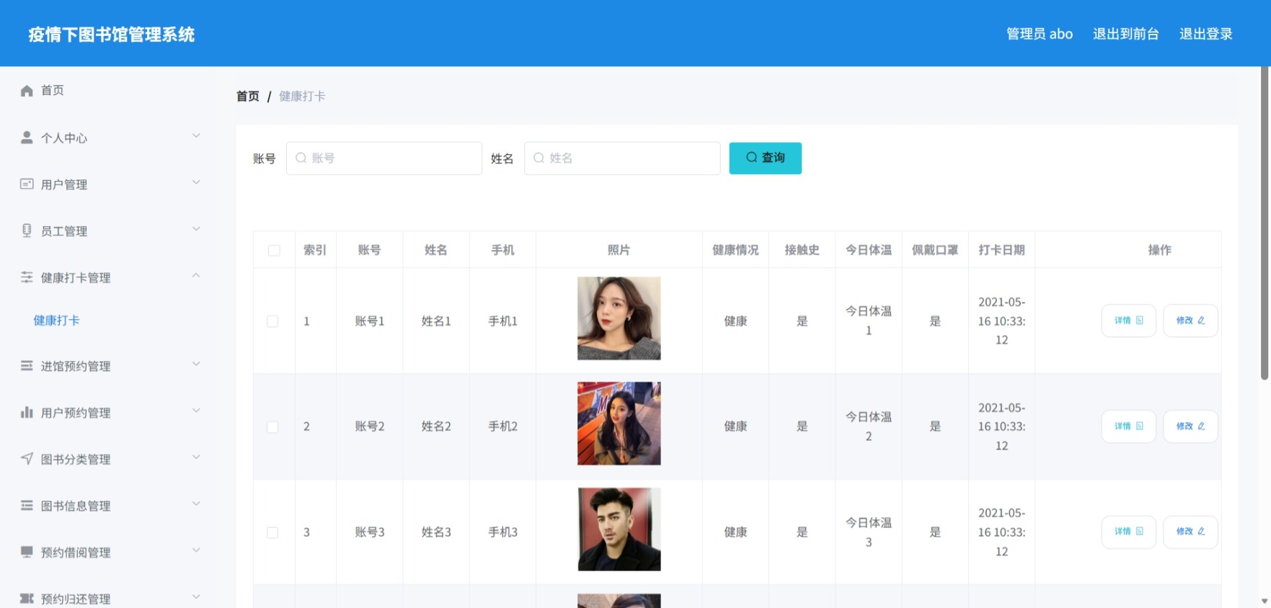Viewport: 1271px width, 608px height.
Task: Expand the 员工管理 submenu chevron
Action: 196,229
